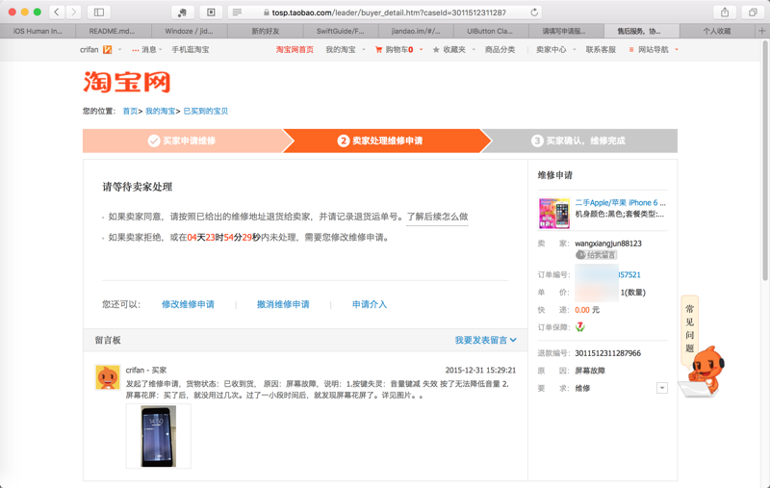
Task: Click crifan's orange avatar in message board
Action: [108, 377]
